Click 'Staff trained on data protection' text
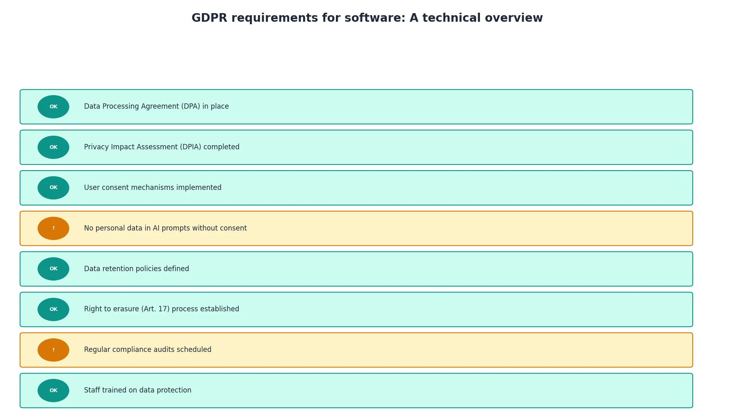This screenshot has height=420, width=735. (138, 390)
